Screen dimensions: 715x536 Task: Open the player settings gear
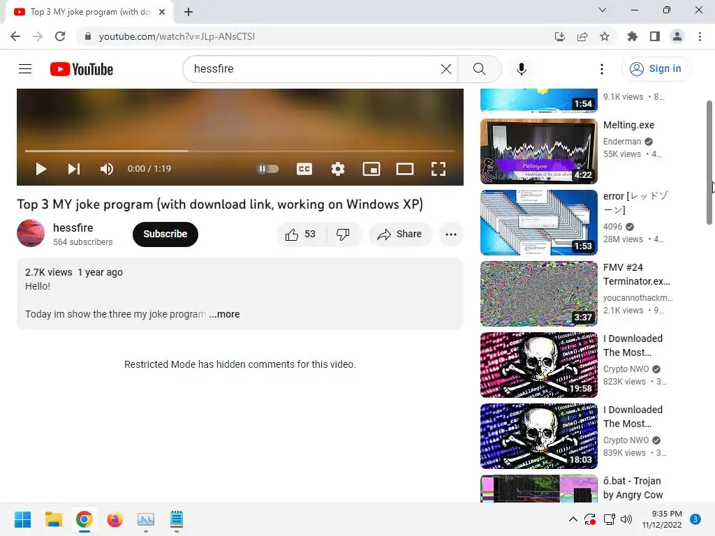pos(337,169)
